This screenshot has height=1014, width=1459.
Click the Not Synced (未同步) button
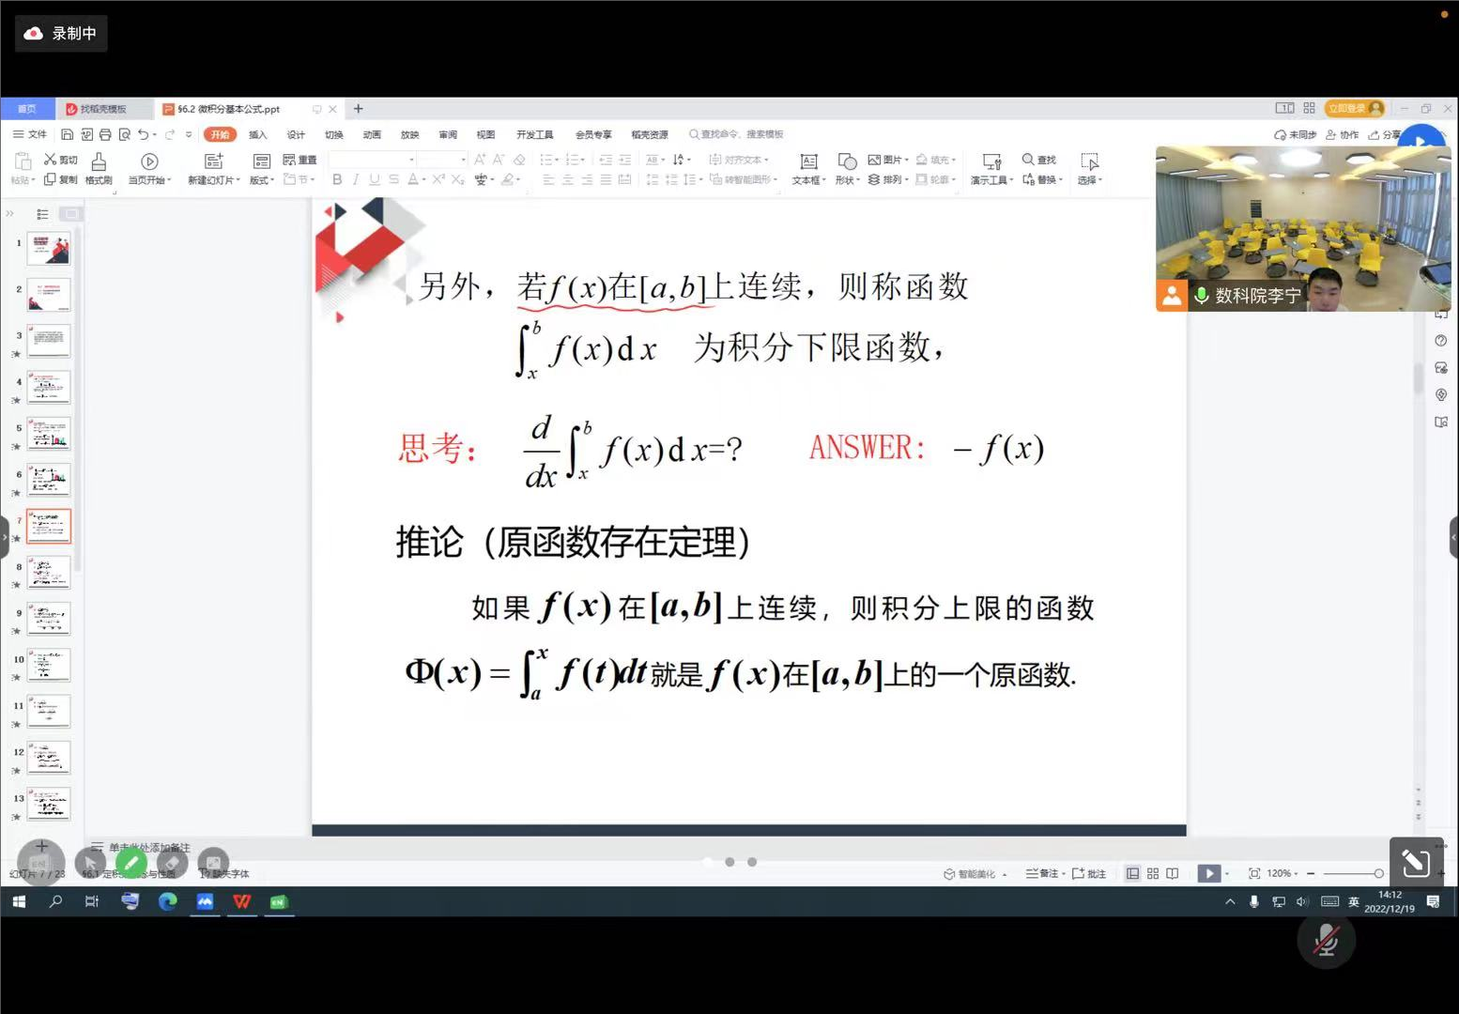[1296, 134]
